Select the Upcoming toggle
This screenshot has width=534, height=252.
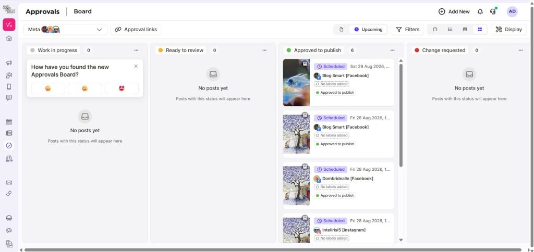point(368,30)
